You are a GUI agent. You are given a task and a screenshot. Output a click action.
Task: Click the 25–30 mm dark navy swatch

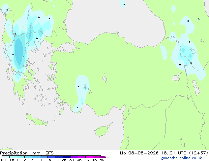click(x=67, y=157)
